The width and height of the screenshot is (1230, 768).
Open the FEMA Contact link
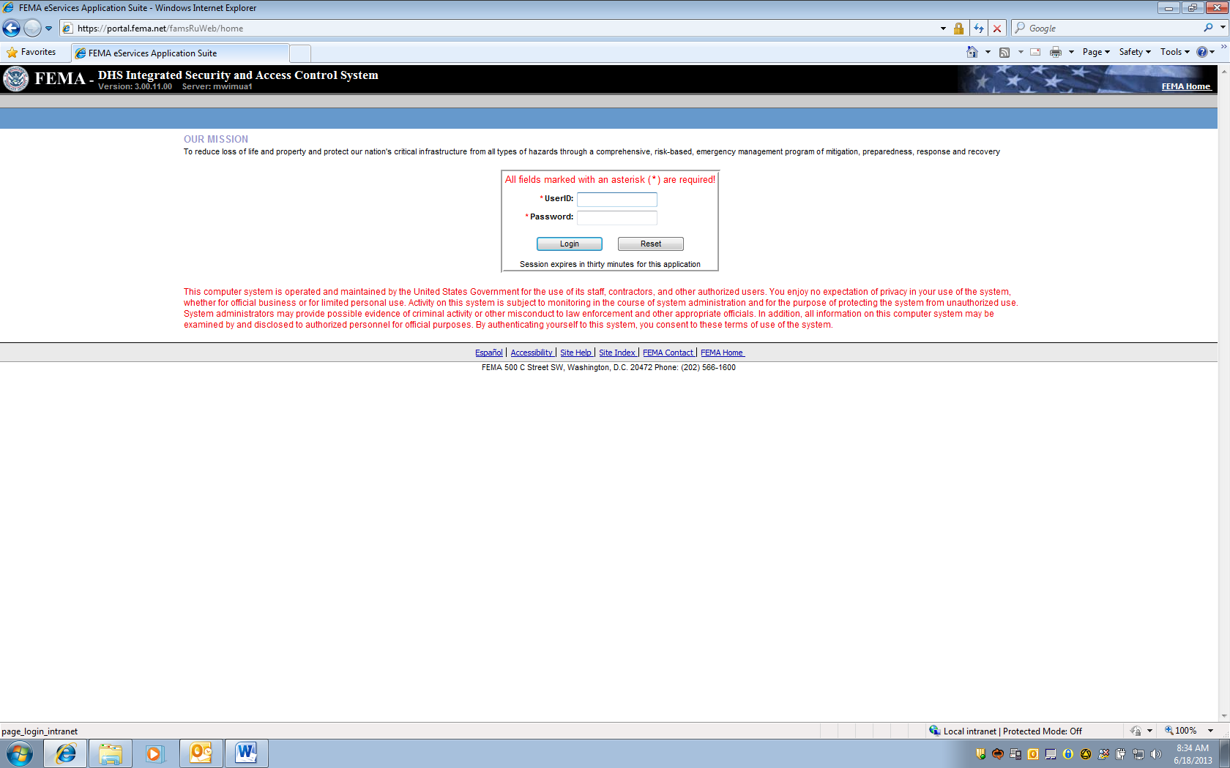668,353
